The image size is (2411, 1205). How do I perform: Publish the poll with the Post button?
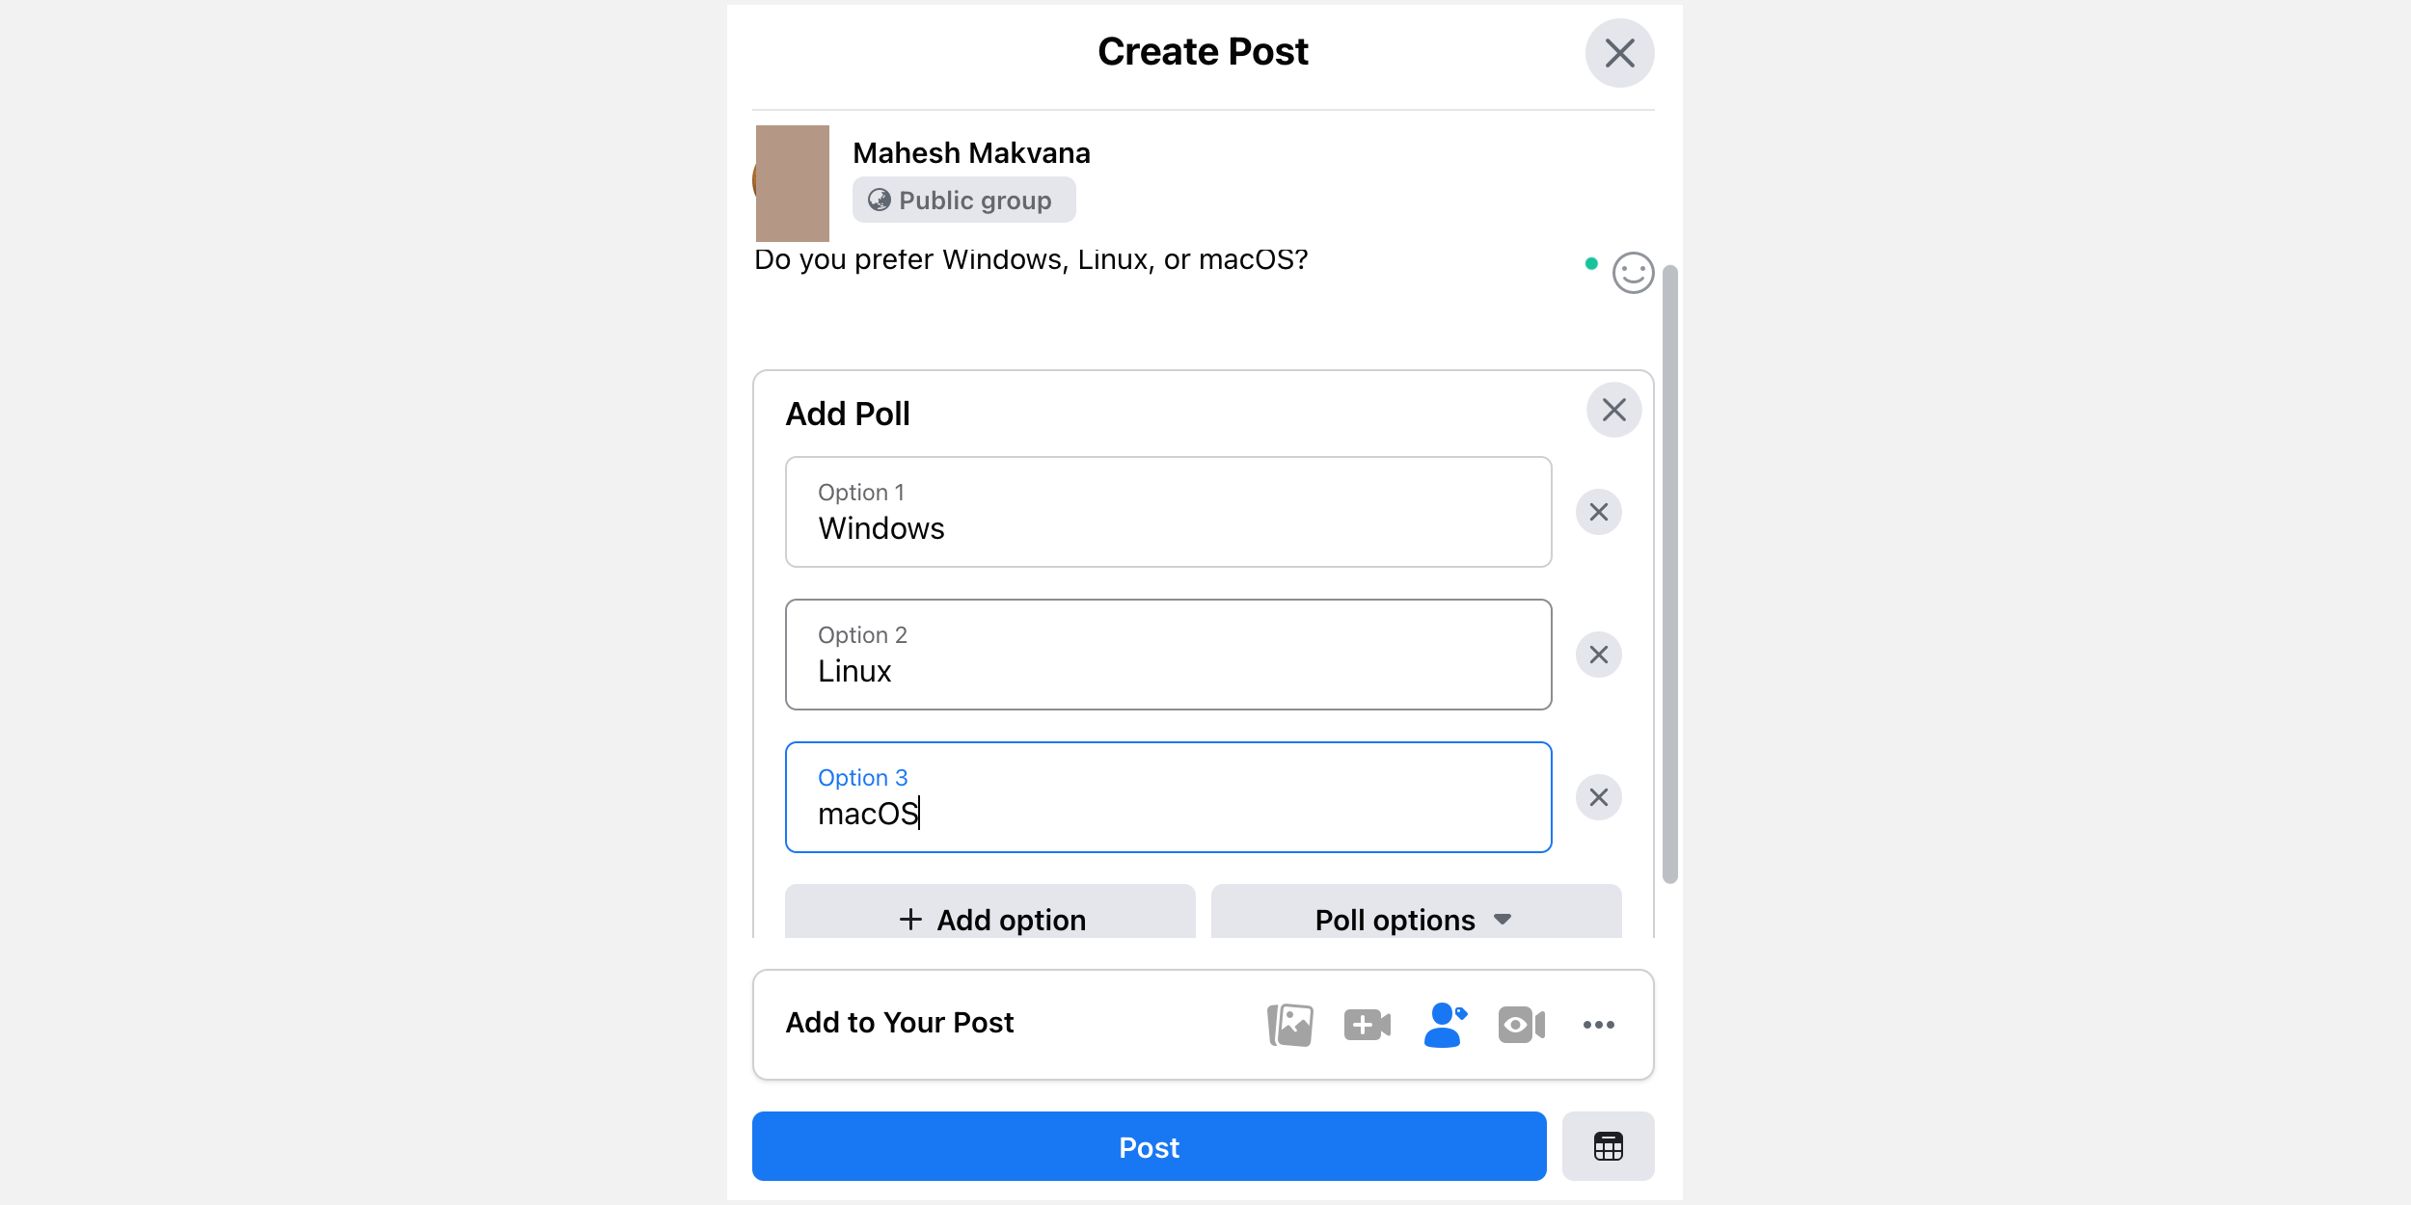pos(1148,1146)
